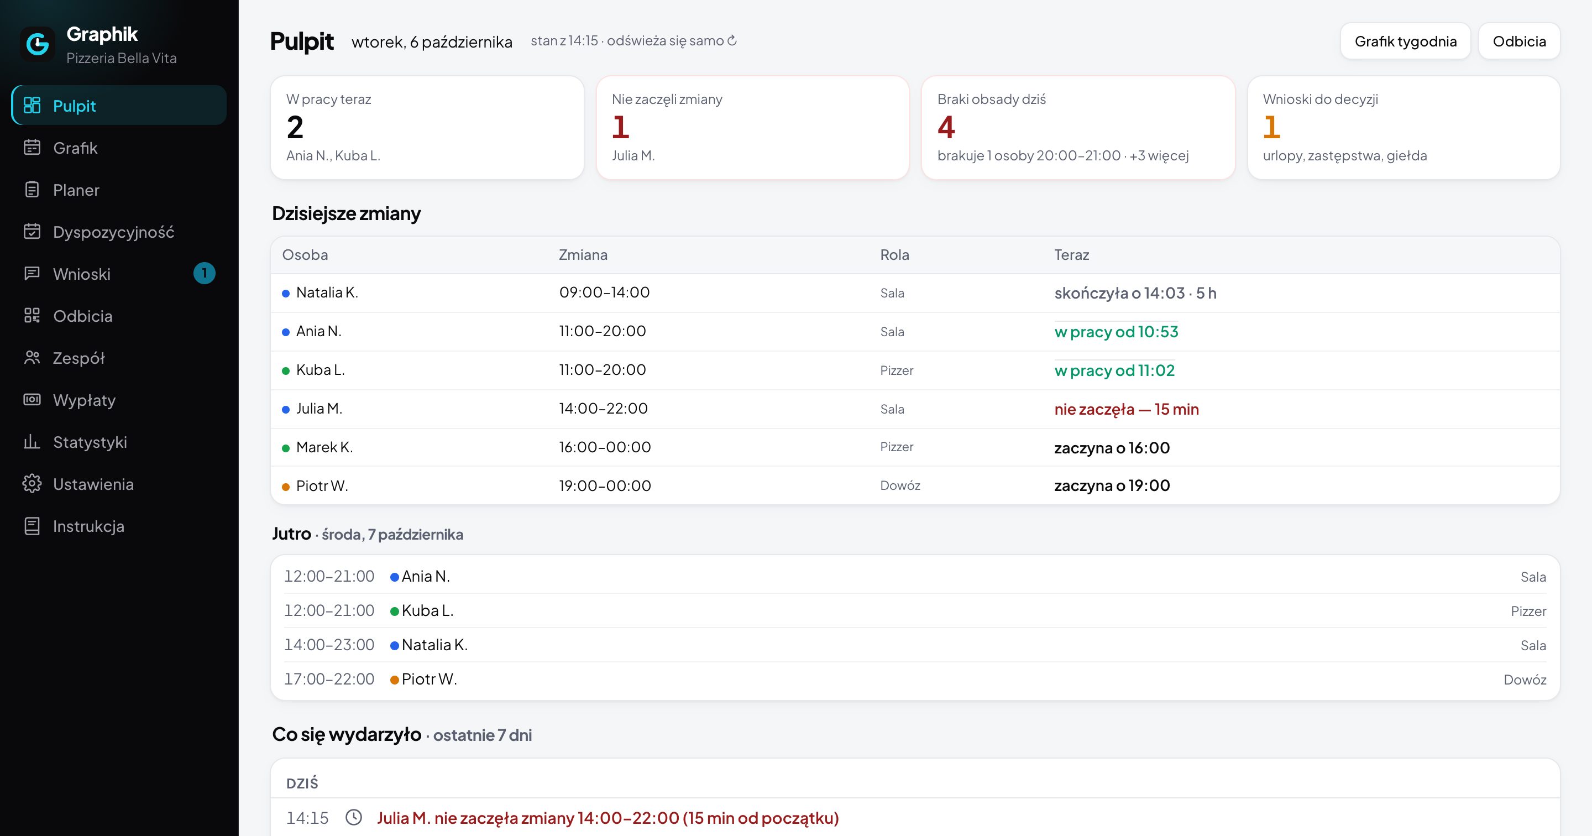Open the Statystyki section

119,442
